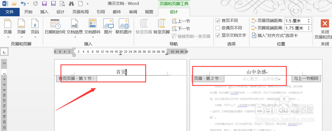Open print preview magnifier page icon
The image size is (332, 131).
62,3
